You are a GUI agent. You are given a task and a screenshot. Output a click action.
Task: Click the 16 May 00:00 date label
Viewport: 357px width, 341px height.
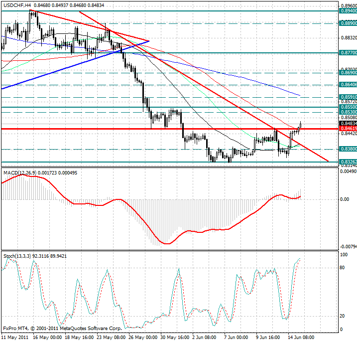point(48,337)
